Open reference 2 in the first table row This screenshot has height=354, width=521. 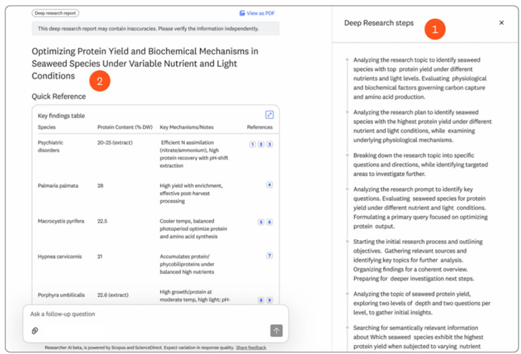[260, 144]
